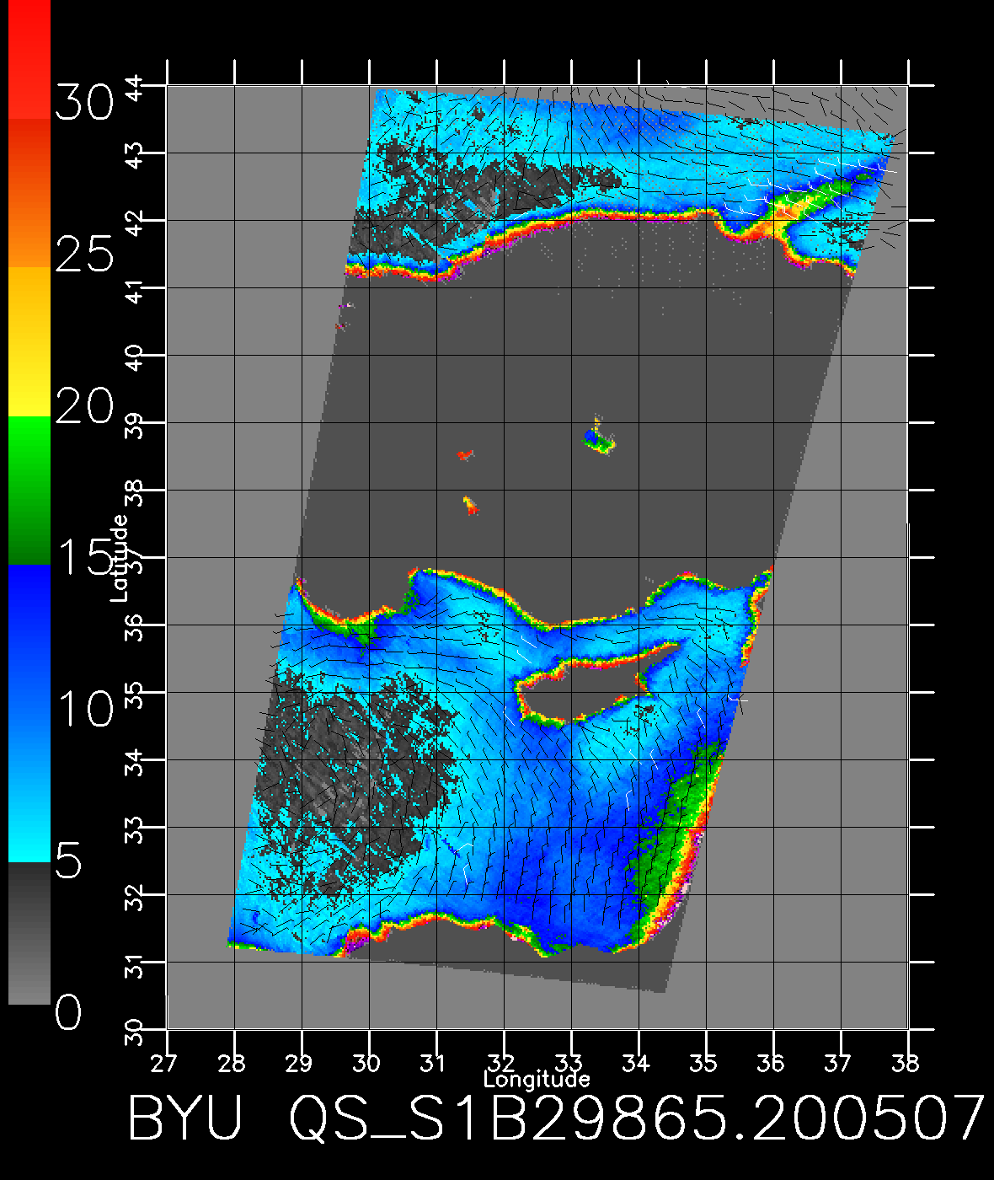Click latitude axis tick label 43
Image resolution: width=994 pixels, height=1180 pixels.
pos(135,155)
